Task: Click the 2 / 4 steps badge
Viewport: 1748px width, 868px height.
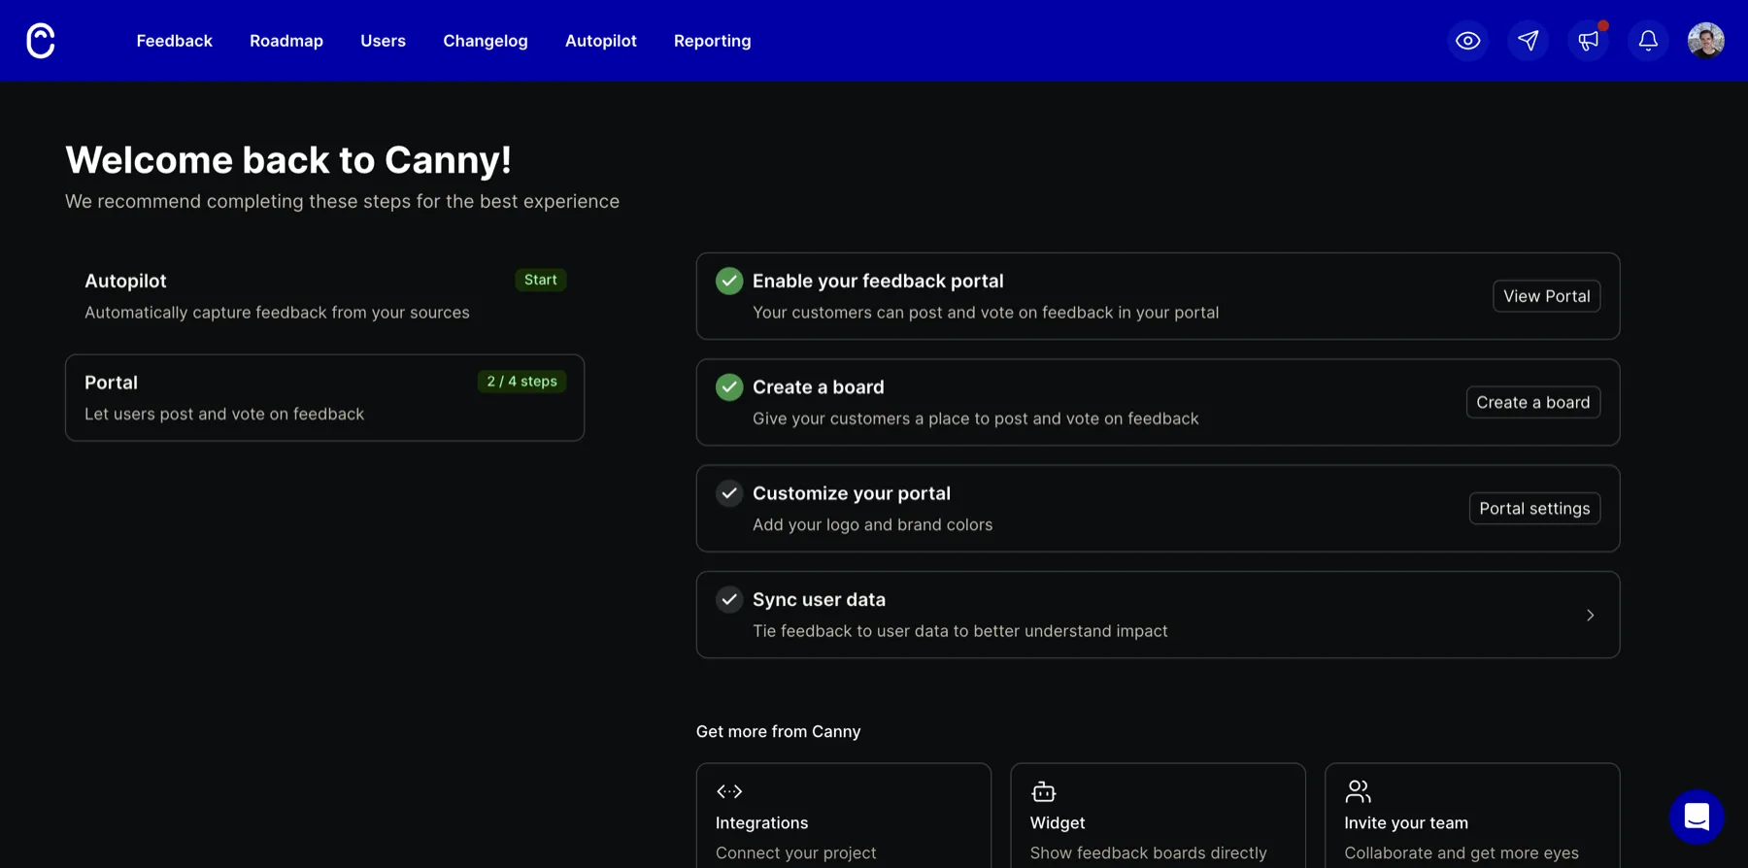Action: (x=521, y=382)
